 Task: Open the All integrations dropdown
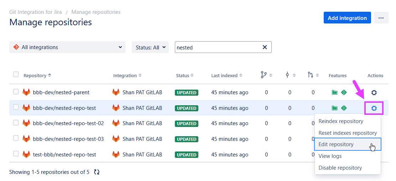coord(67,47)
